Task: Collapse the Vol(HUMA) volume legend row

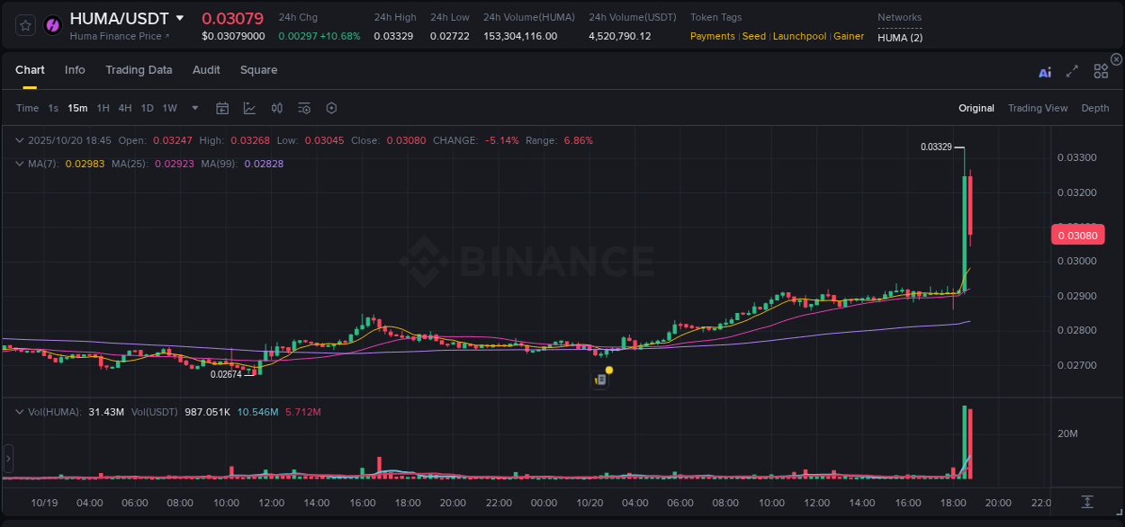Action: coord(20,411)
